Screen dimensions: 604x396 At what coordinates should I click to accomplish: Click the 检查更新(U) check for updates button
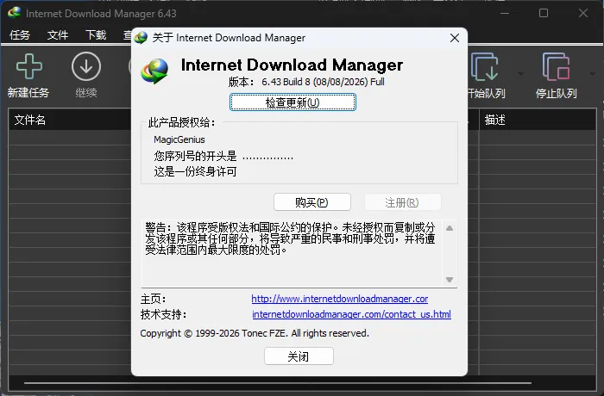(293, 102)
